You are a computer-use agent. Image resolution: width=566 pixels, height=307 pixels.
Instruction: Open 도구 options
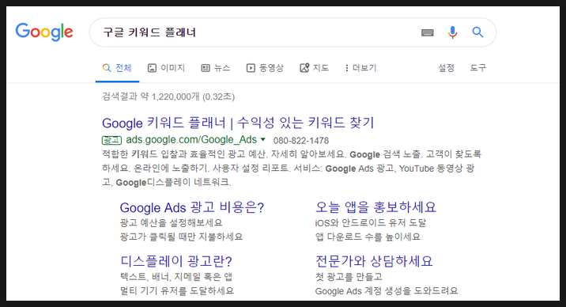[x=478, y=68]
